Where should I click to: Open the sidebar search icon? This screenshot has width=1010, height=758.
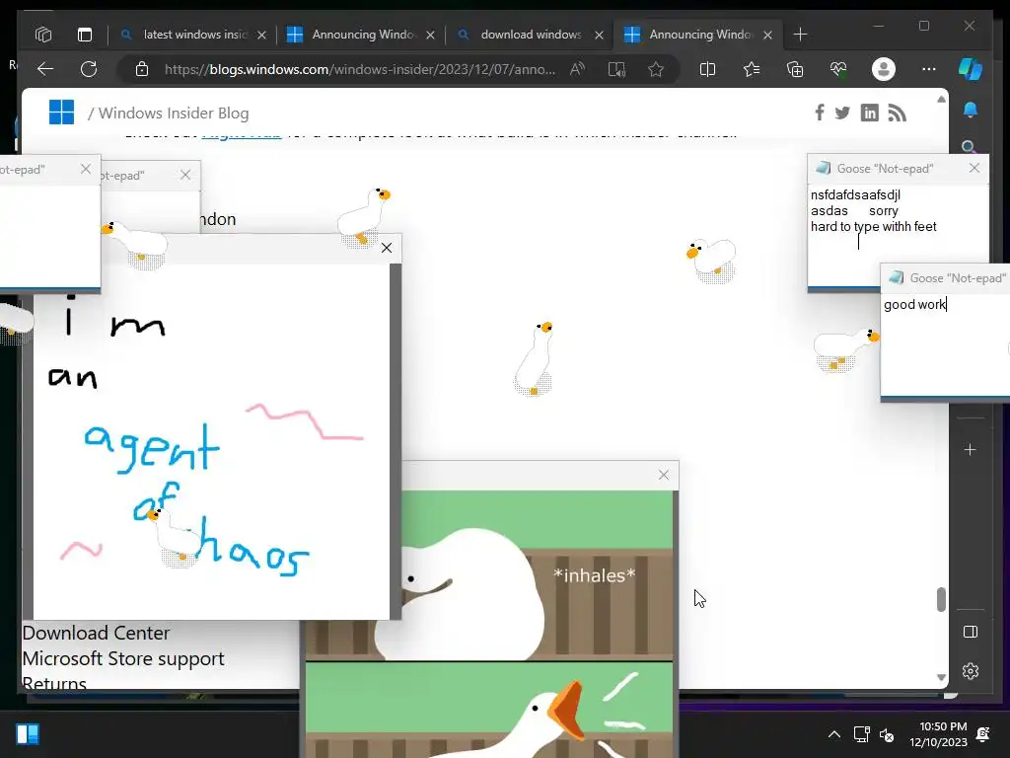click(x=969, y=147)
